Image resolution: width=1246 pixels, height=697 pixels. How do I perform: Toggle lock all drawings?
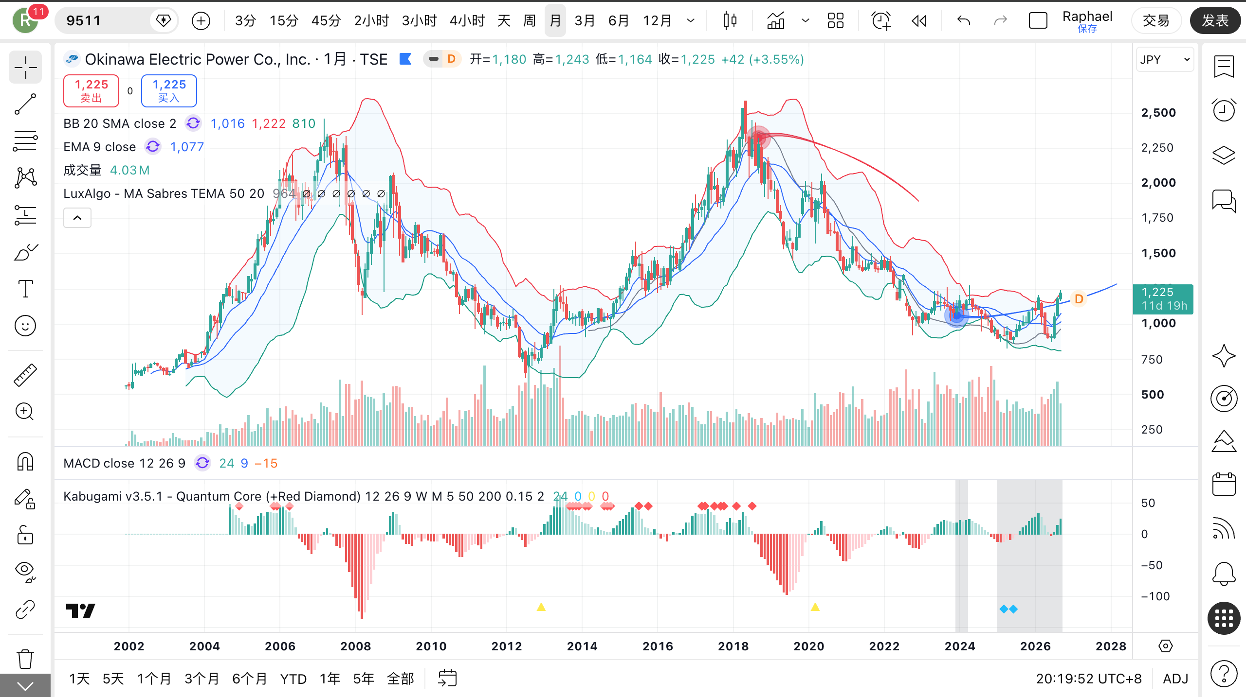[x=25, y=536]
